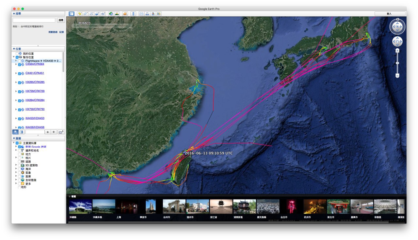Open the HX284/CRK284 flight link
The height and width of the screenshot is (240, 418).
click(x=35, y=100)
